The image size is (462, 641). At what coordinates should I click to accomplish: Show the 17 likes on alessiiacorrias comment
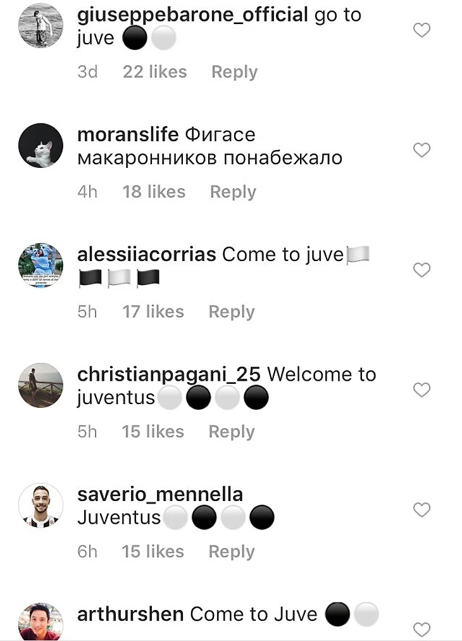153,312
